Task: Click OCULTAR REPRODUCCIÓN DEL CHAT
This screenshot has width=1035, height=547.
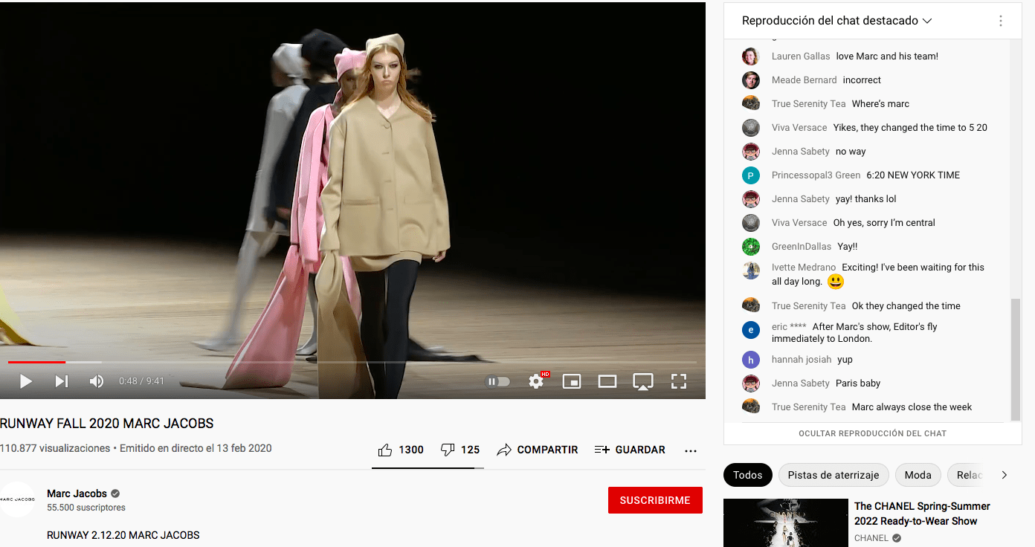Action: click(871, 433)
